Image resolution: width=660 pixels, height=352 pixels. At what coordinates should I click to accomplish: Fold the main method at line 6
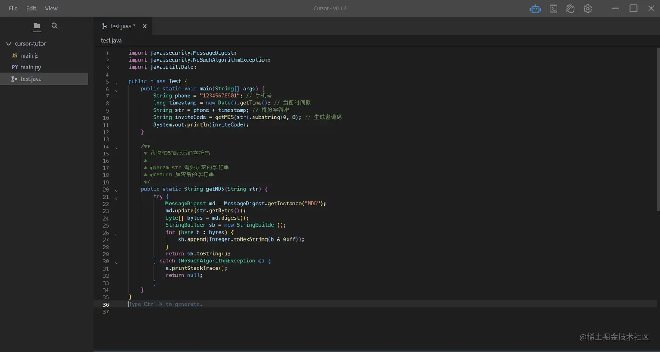point(117,90)
